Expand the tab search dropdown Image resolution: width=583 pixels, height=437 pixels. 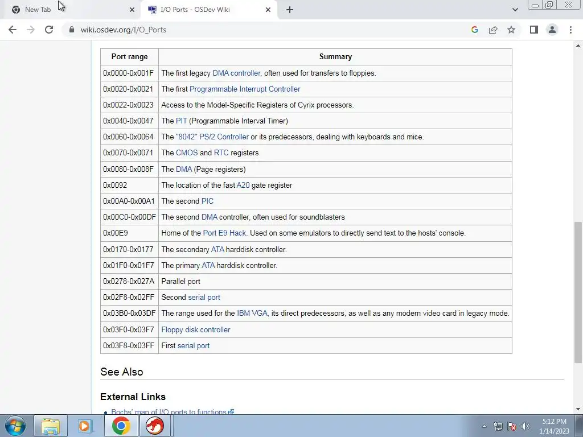coord(515,10)
